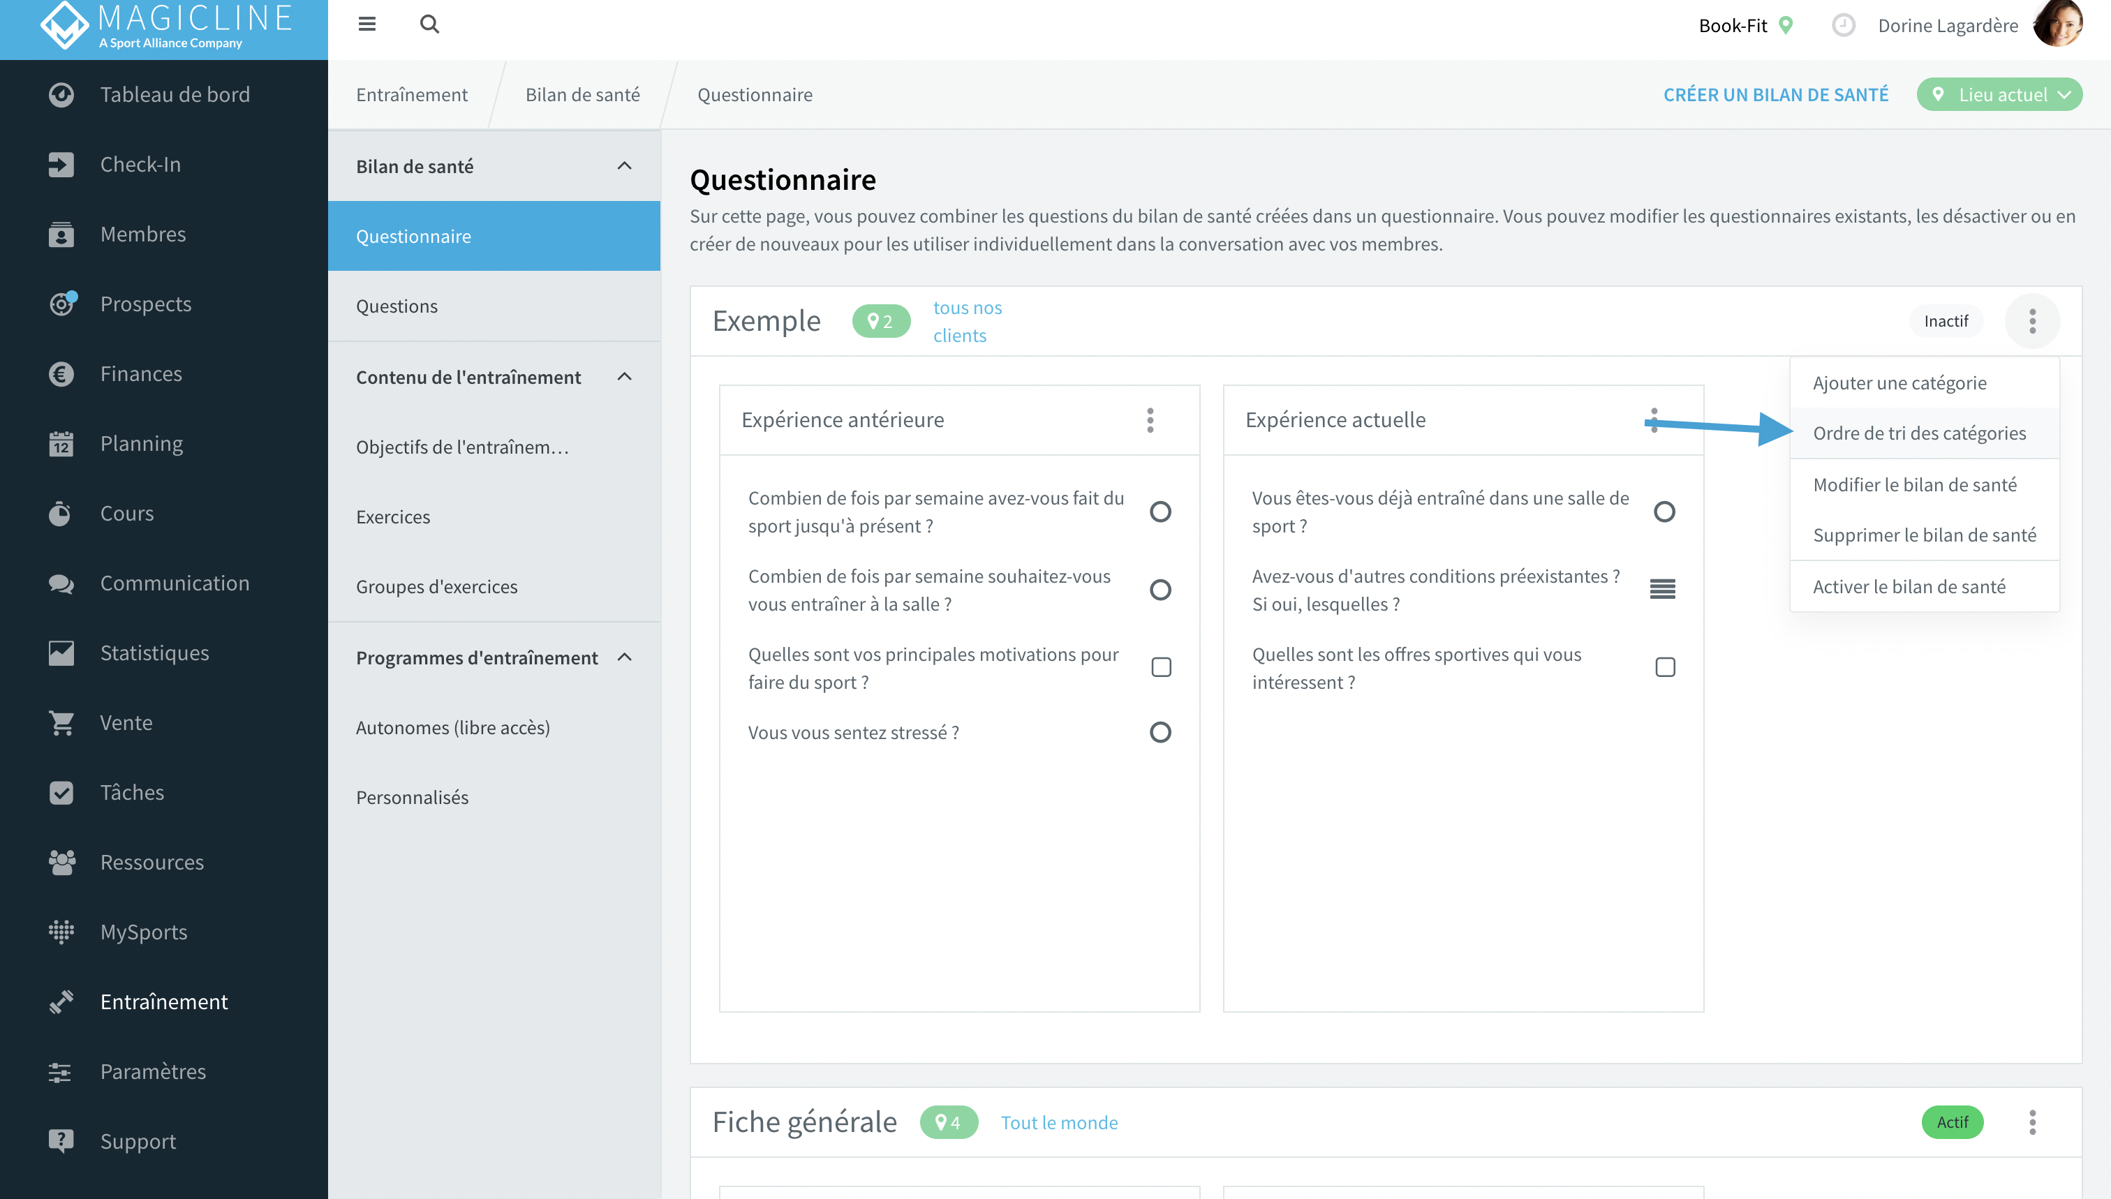Click the Exemple three-dot options icon
This screenshot has width=2111, height=1199.
pyautogui.click(x=2032, y=321)
